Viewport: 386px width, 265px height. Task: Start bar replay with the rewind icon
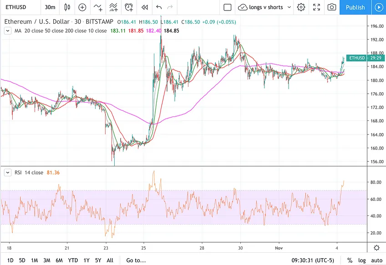pos(144,7)
